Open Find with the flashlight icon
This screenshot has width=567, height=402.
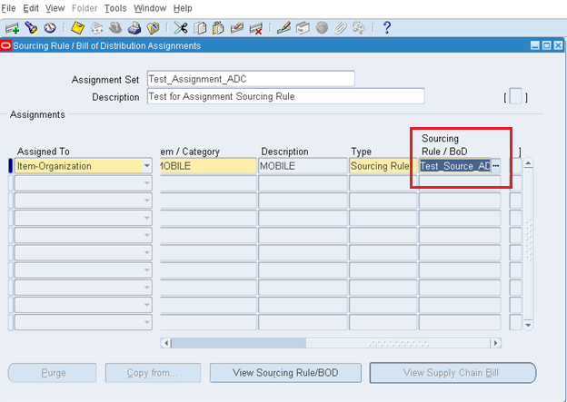pos(32,28)
